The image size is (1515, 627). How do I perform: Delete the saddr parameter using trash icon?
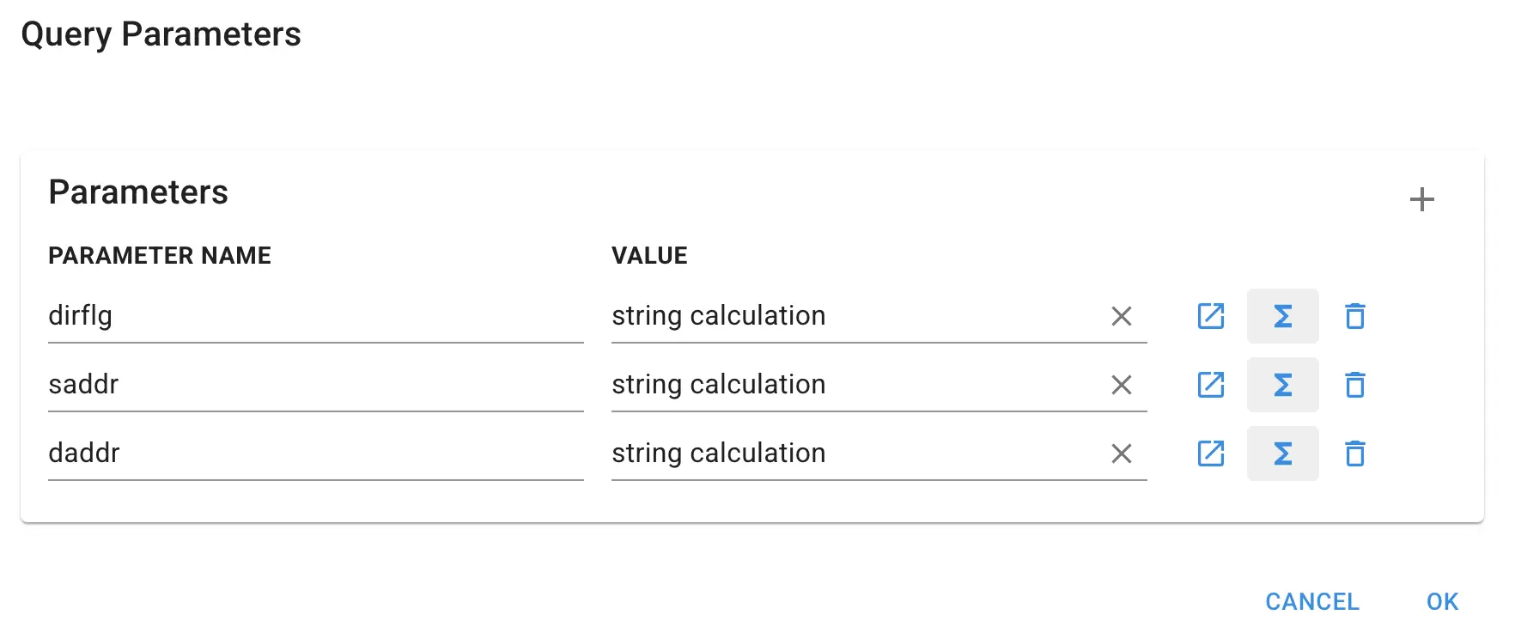[1354, 385]
